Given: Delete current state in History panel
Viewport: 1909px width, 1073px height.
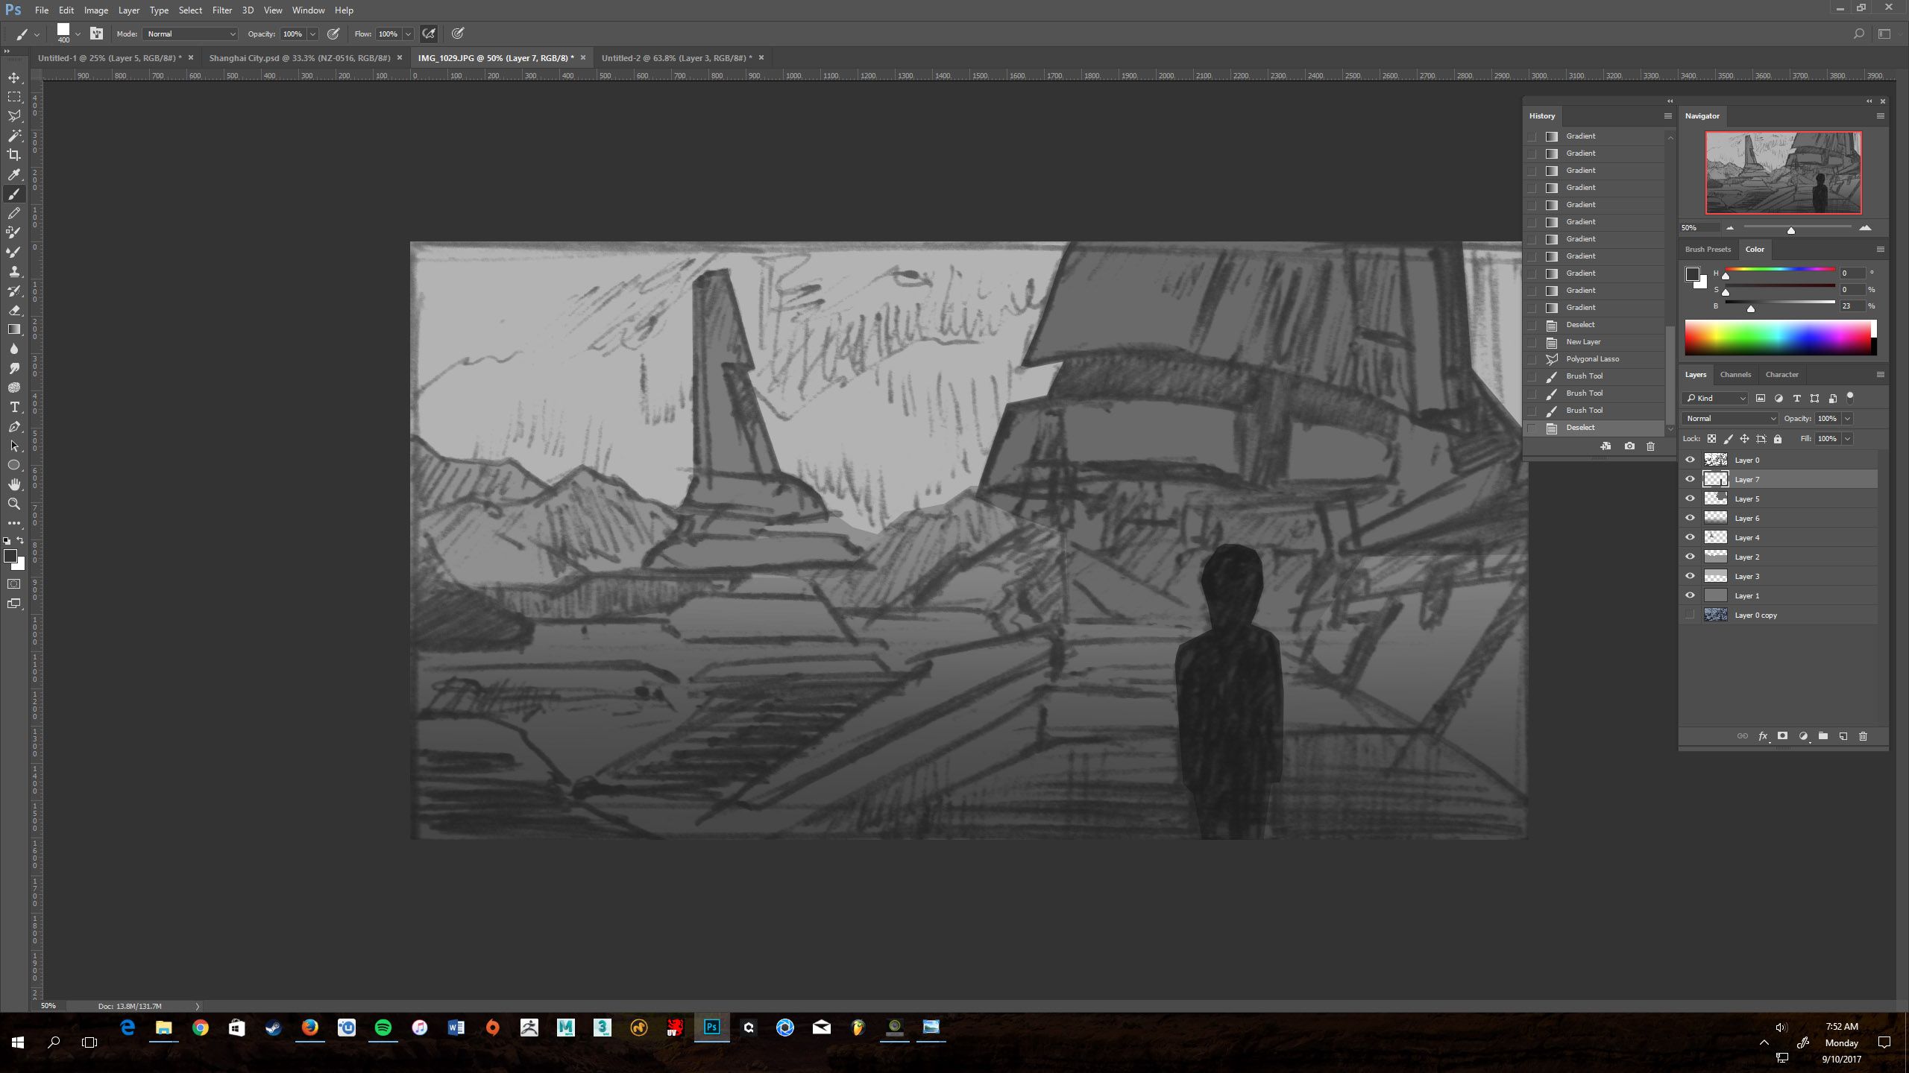Looking at the screenshot, I should [x=1650, y=446].
